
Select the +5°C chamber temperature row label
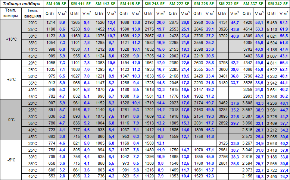11,79
